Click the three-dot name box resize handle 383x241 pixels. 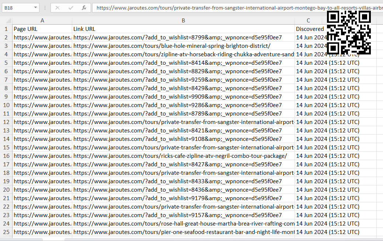click(45, 8)
